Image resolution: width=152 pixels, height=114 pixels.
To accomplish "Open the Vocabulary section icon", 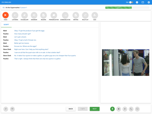I will coord(25,15).
